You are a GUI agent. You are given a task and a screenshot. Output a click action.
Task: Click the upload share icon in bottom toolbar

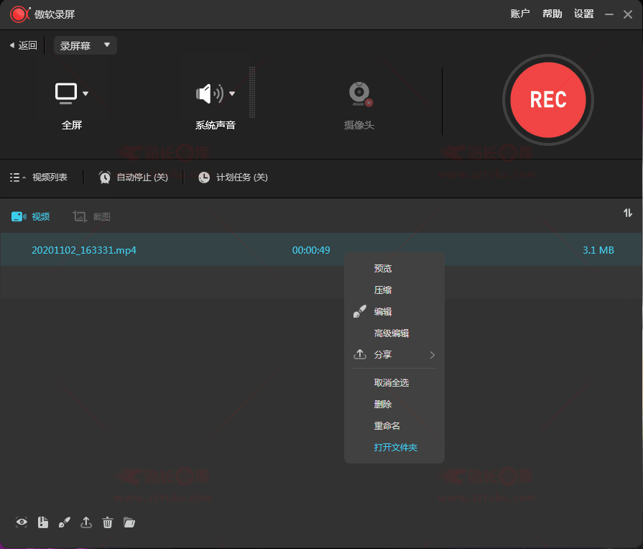pos(86,522)
